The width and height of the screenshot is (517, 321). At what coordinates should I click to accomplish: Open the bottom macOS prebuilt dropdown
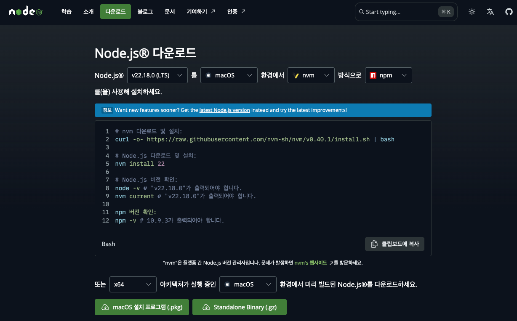(248, 284)
